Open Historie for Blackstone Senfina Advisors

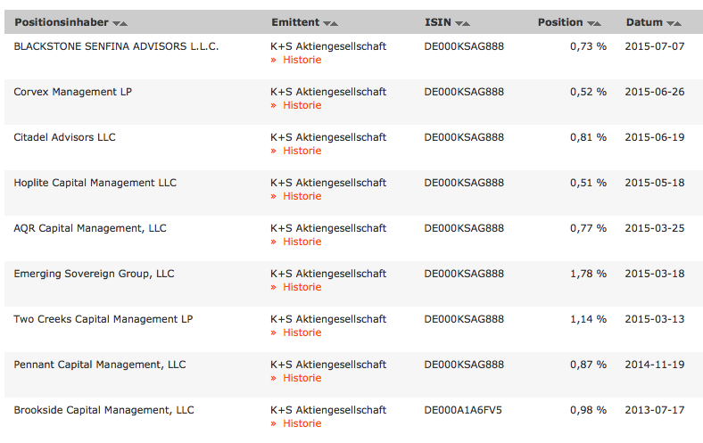click(x=302, y=60)
